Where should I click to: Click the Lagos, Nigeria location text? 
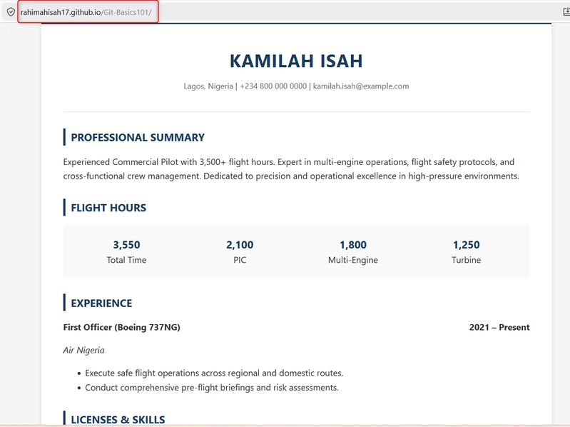coord(208,86)
